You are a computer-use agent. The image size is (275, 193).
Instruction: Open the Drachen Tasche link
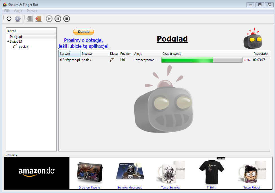coord(89,188)
